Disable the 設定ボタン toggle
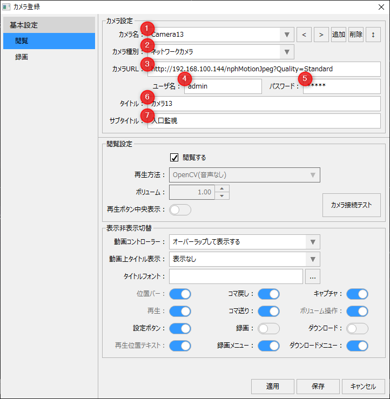Image resolution: width=390 pixels, height=399 pixels. 180,328
